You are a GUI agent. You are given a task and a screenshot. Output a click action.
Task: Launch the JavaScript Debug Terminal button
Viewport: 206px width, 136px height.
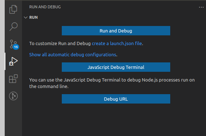tap(116, 67)
